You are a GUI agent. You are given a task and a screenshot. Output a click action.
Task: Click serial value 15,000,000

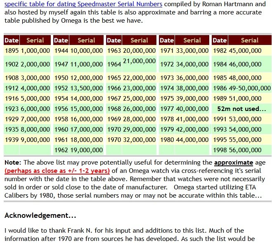pyautogui.click(x=86, y=109)
